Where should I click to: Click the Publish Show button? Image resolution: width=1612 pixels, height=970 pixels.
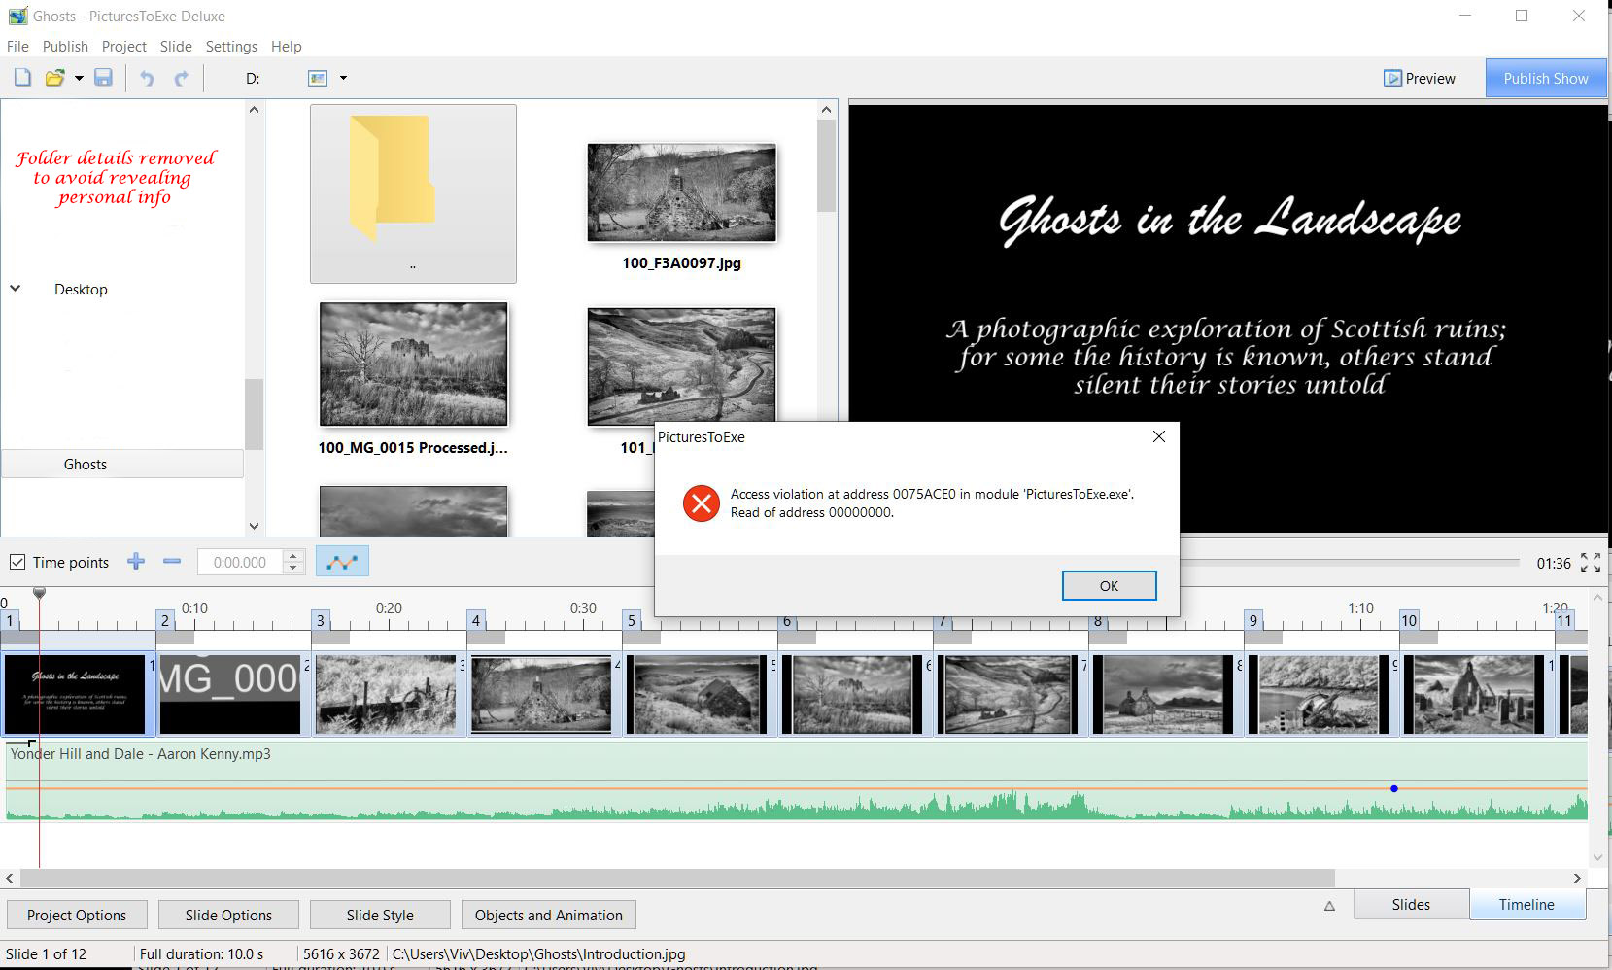tap(1545, 78)
